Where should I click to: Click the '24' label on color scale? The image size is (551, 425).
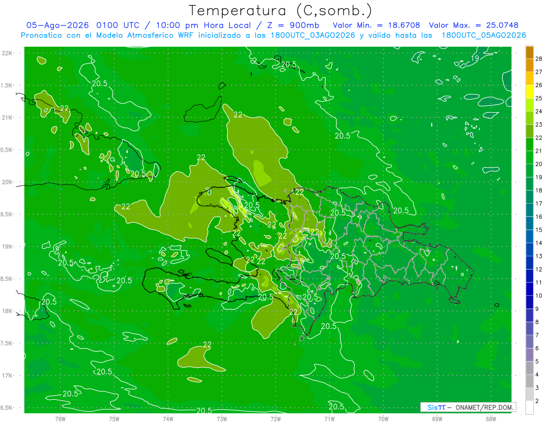(539, 111)
